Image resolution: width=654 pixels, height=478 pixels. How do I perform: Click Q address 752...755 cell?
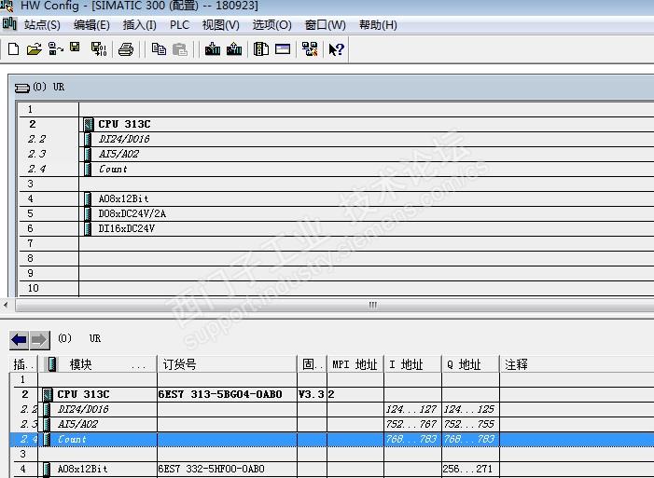[x=469, y=424]
